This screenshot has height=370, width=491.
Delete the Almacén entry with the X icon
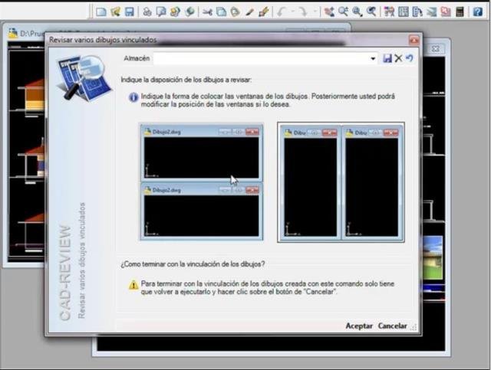coord(398,58)
